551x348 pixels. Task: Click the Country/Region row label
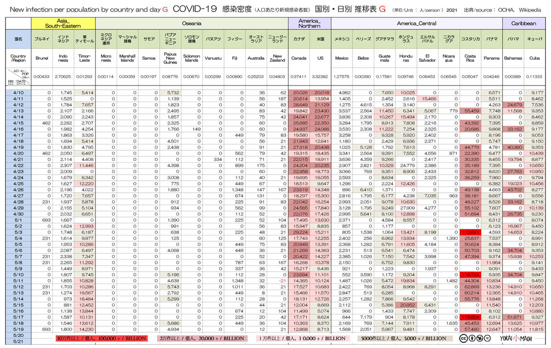pos(18,58)
